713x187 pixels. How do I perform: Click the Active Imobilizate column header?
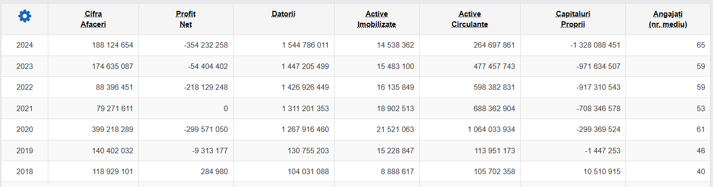point(376,19)
